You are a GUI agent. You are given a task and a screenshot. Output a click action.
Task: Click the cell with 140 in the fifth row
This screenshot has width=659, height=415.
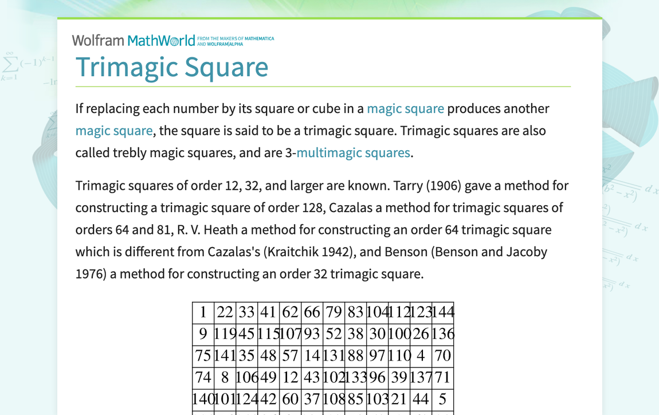click(x=202, y=399)
